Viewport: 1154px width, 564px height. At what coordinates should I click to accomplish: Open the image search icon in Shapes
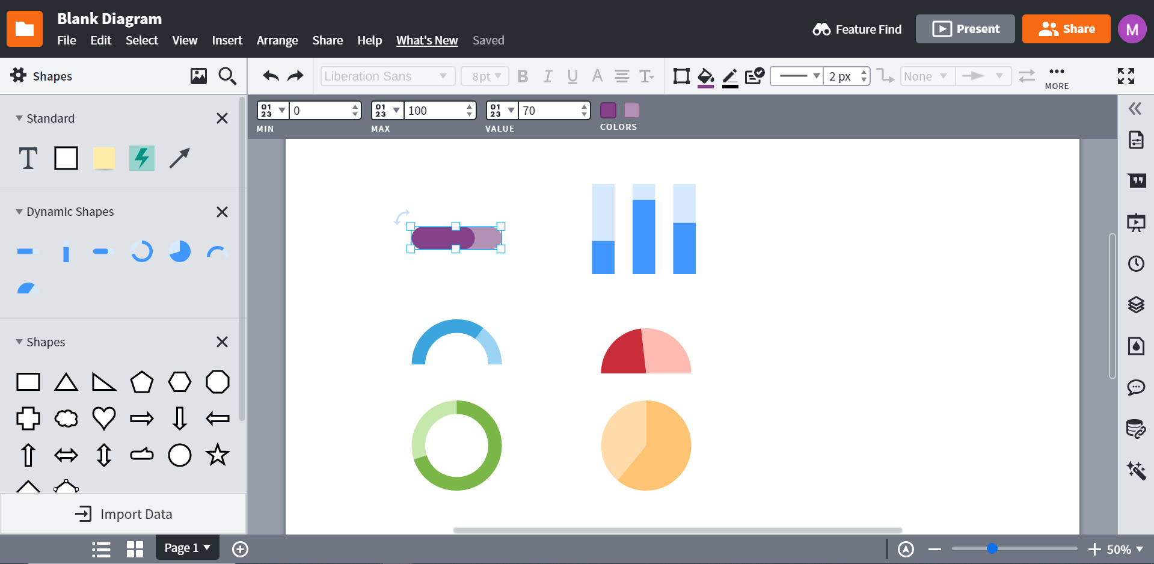[198, 76]
